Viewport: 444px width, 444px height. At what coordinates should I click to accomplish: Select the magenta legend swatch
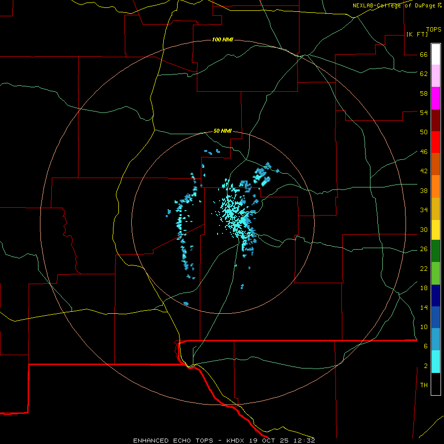pos(436,98)
